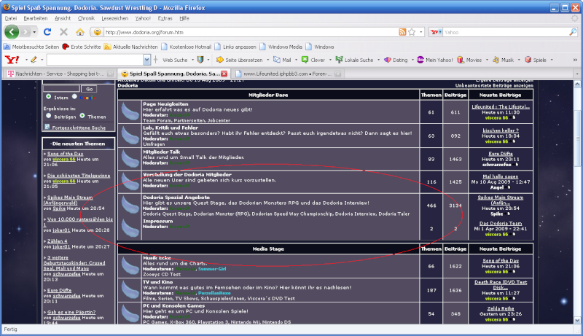Open the Song of the Day topic in sidebar
Screen dimensions: 583x336
tap(65, 154)
